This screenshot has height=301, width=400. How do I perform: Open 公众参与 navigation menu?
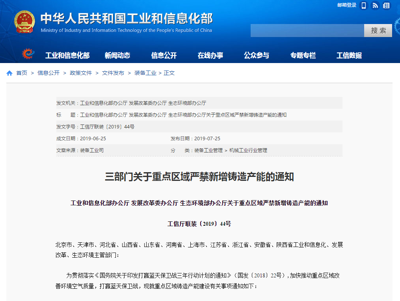pyautogui.click(x=257, y=55)
